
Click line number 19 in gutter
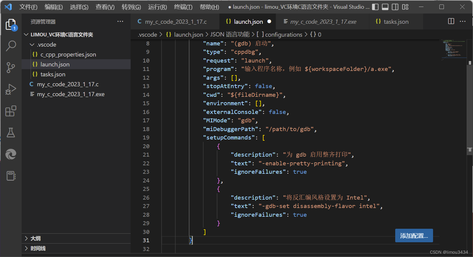pos(146,138)
